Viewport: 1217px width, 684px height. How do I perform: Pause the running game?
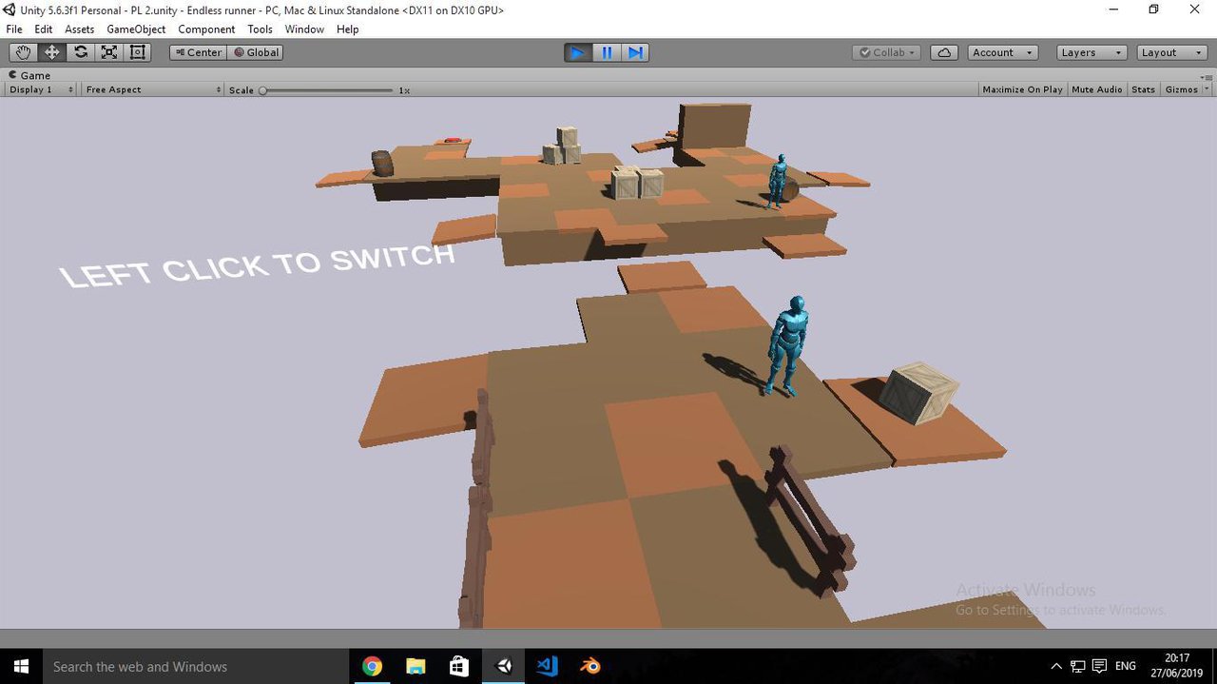point(607,52)
